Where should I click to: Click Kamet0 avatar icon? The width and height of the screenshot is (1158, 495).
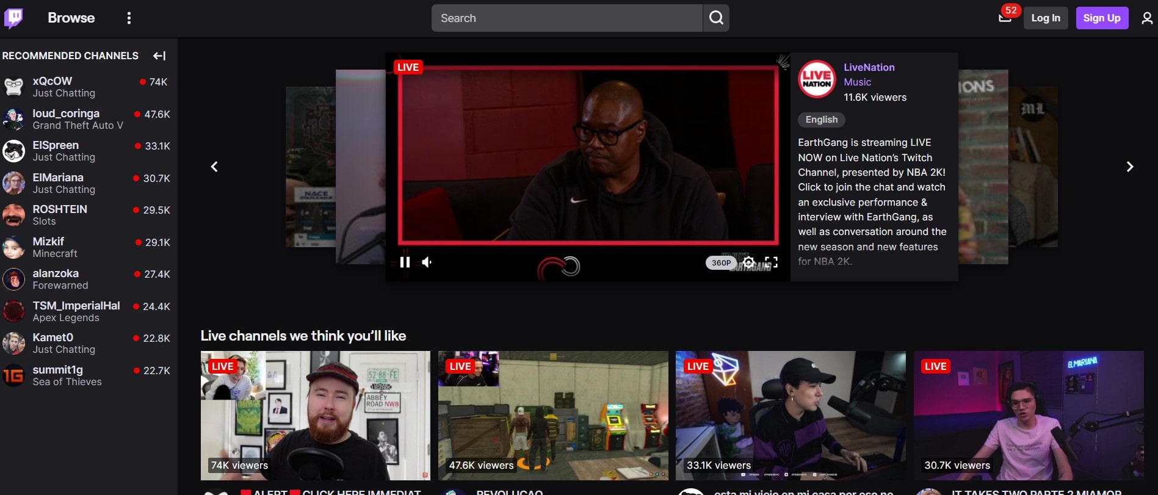[x=13, y=343]
